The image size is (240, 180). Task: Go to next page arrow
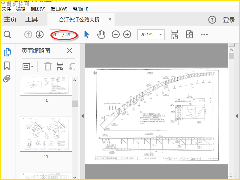40,34
